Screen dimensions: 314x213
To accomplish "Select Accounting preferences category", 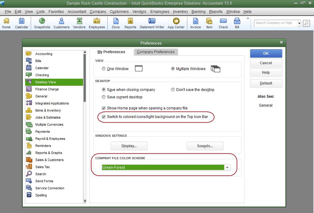I will pos(54,54).
